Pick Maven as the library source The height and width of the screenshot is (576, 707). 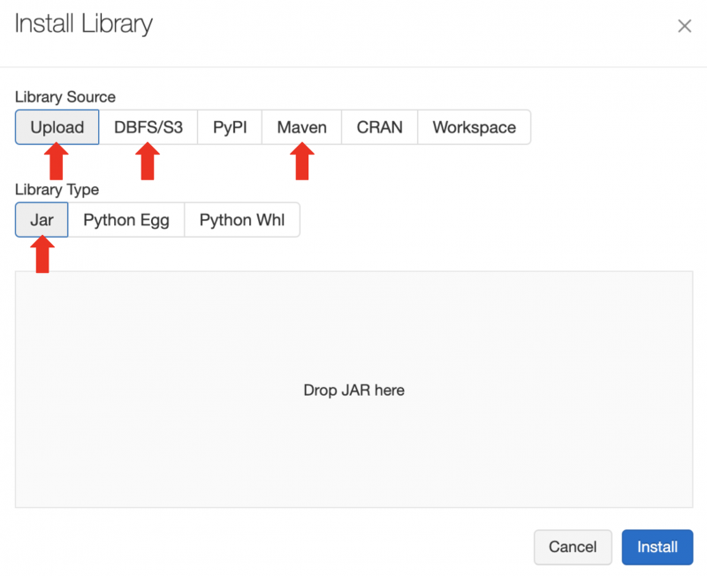[x=302, y=127]
